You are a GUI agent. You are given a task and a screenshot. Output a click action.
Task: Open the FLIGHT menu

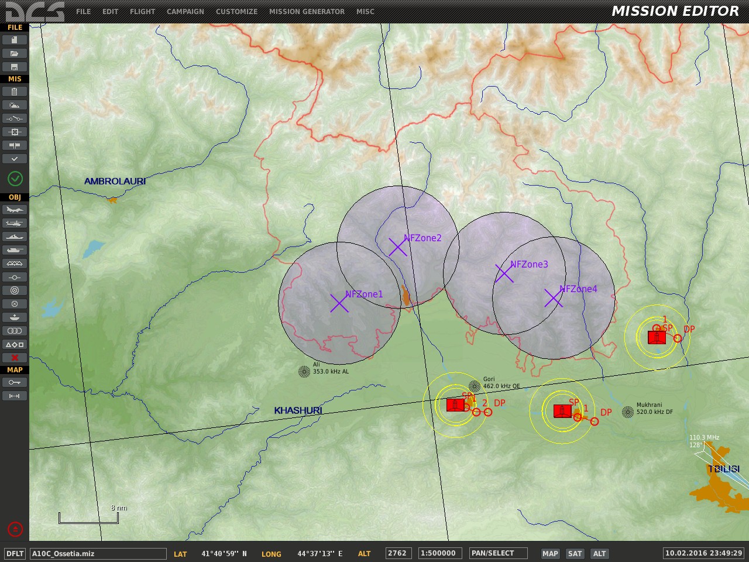(143, 11)
